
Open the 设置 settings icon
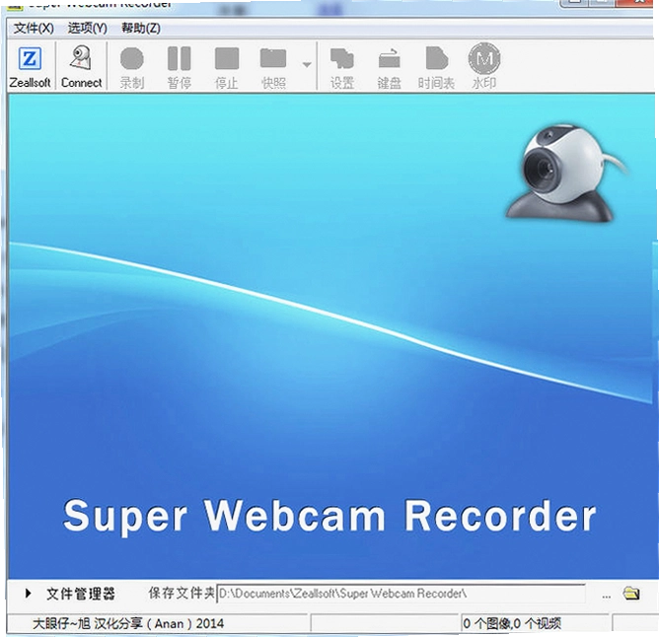point(341,67)
